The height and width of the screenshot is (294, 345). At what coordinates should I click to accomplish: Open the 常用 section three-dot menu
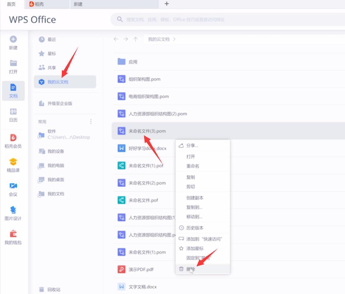(x=91, y=121)
